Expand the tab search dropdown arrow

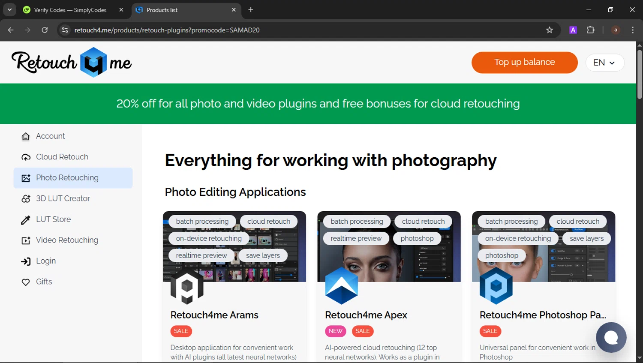(x=9, y=10)
